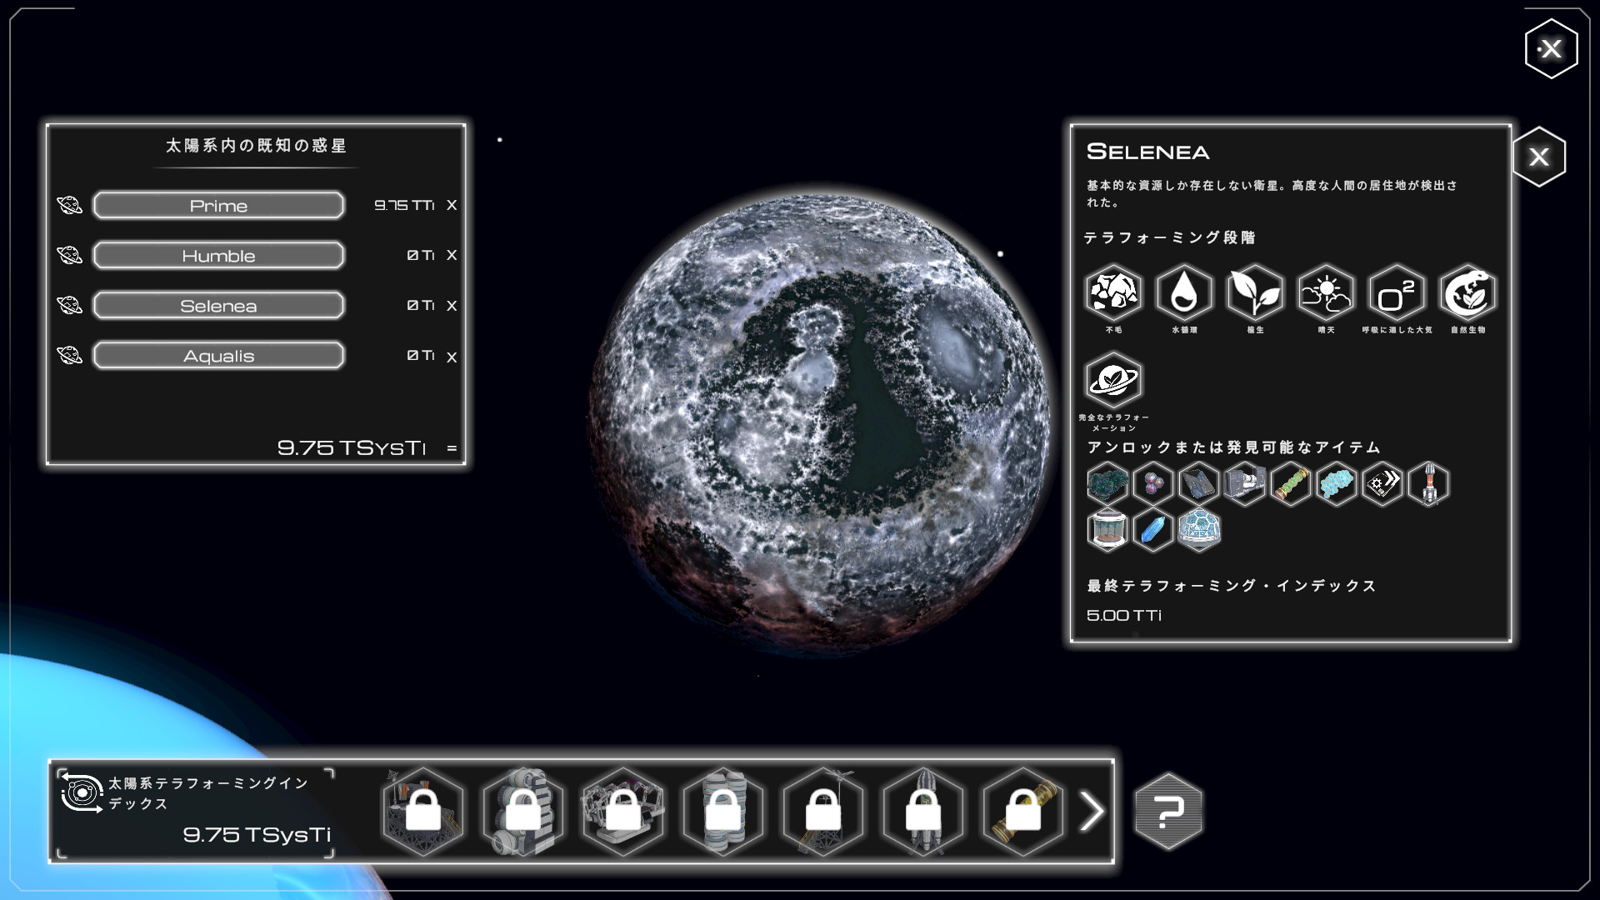Click the natural wildlife lizard stage icon
The height and width of the screenshot is (900, 1600).
tap(1467, 293)
